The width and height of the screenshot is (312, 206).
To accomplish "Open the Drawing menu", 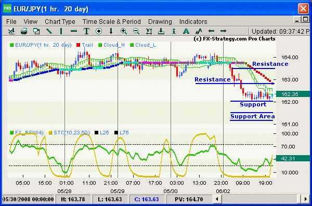I will (160, 21).
